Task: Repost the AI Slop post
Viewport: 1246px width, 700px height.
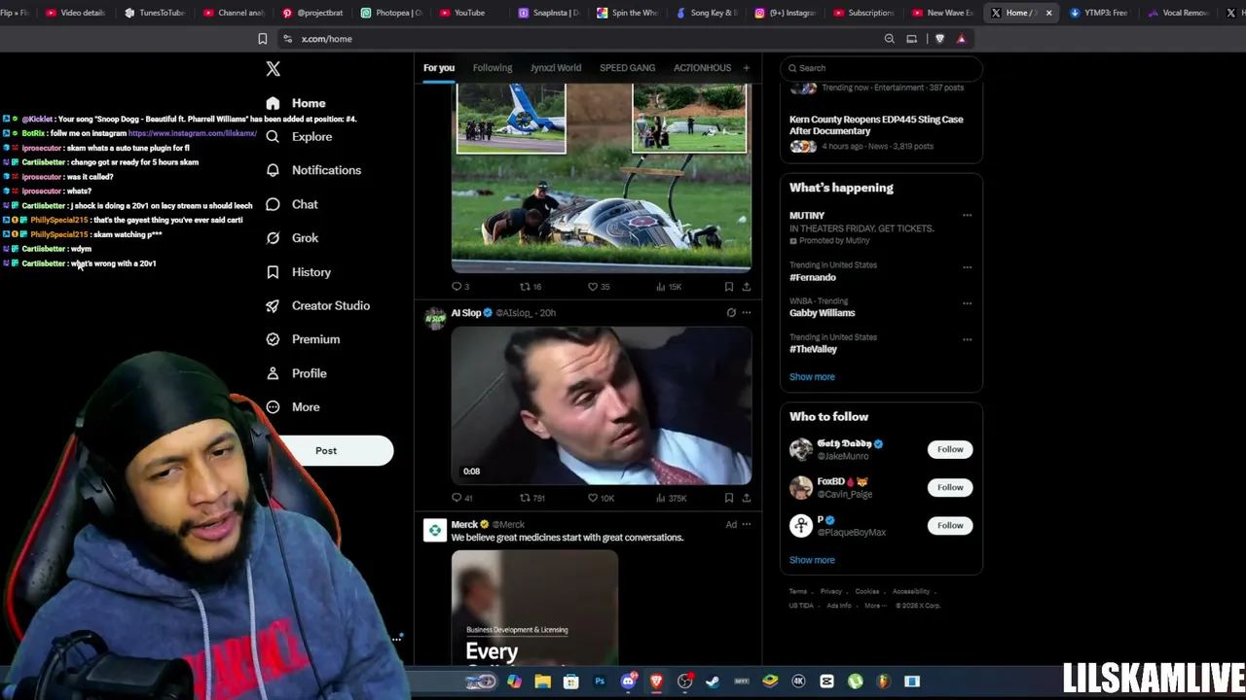Action: tap(531, 498)
